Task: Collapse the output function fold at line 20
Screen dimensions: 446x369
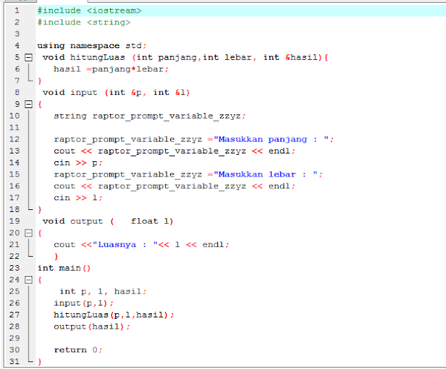Action: pos(29,233)
